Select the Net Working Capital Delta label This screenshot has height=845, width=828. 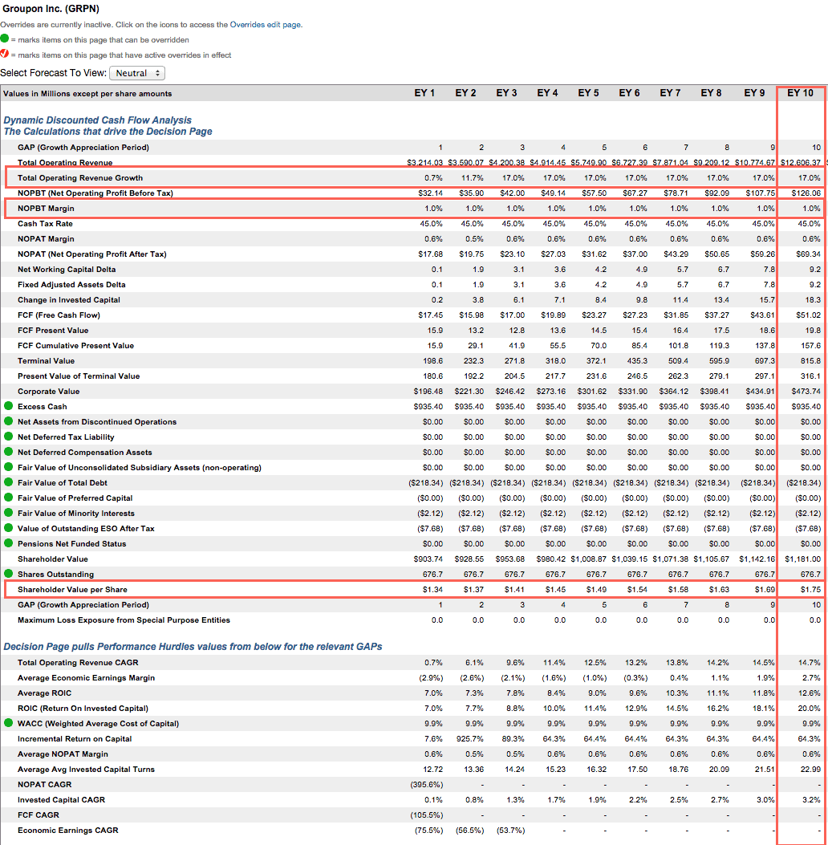[67, 270]
